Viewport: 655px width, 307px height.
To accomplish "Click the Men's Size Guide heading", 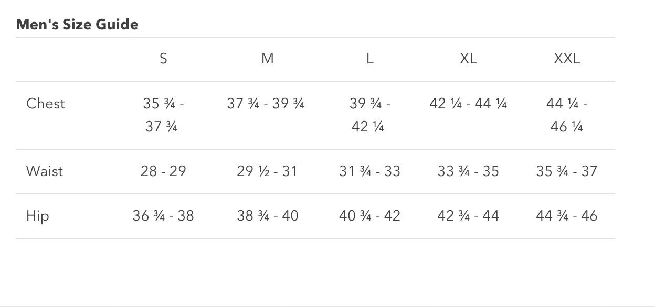I will 77,25.
